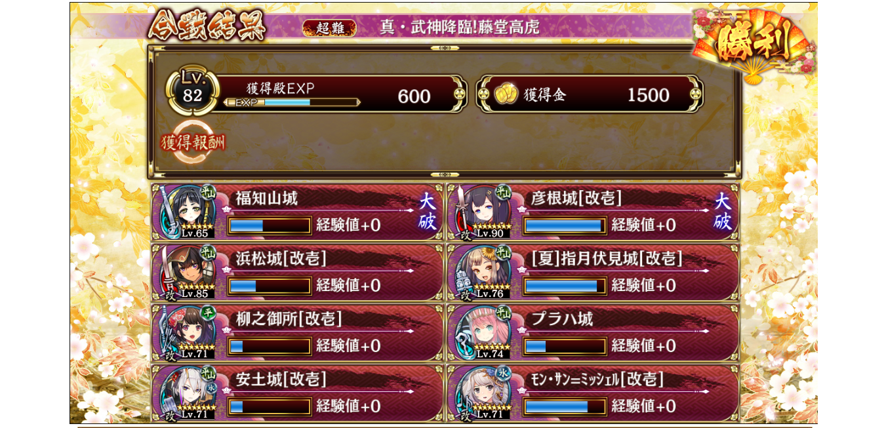The height and width of the screenshot is (428, 884).
Task: Click the 合戦結果 title header
Action: tap(207, 26)
